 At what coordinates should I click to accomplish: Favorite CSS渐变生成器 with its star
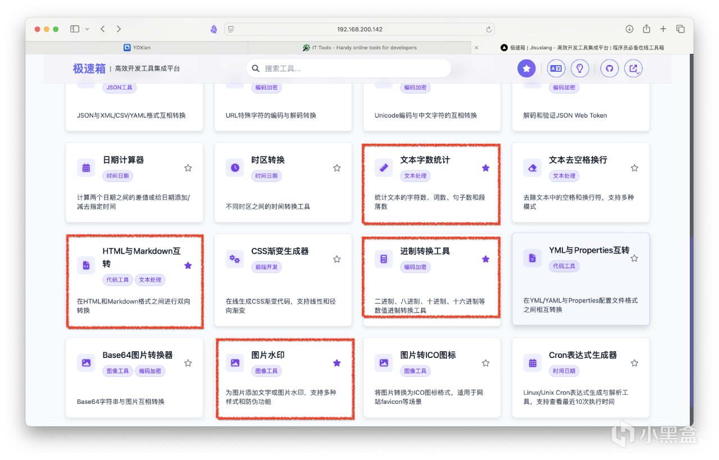[x=337, y=259]
